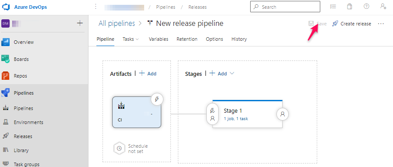Edit the New release pipeline title
The height and width of the screenshot is (167, 393).
coord(190,24)
